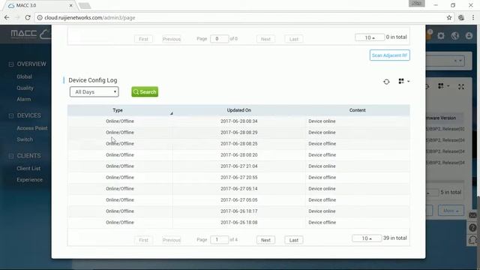Viewport: 480px width, 270px height.
Task: Open Experience in the sidebar
Action: (x=30, y=180)
